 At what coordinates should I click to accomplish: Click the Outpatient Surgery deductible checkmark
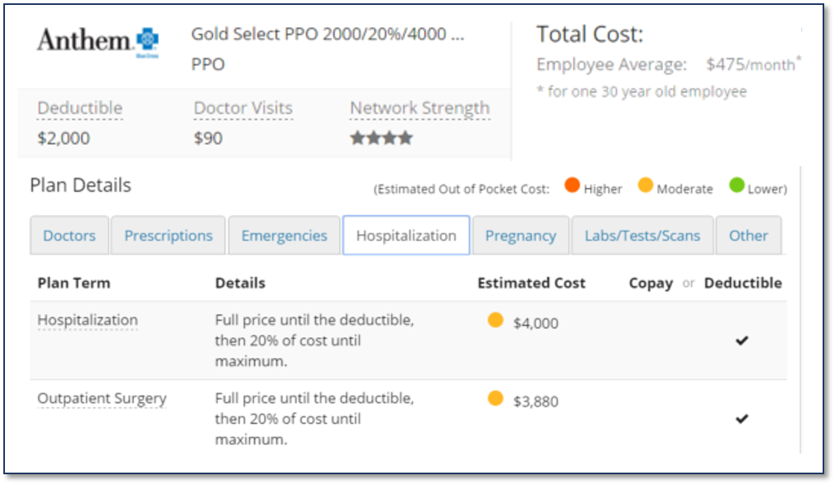(741, 419)
